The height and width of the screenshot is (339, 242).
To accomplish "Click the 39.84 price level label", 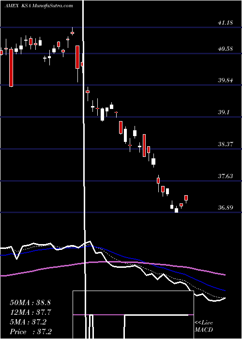I will [x=226, y=80].
